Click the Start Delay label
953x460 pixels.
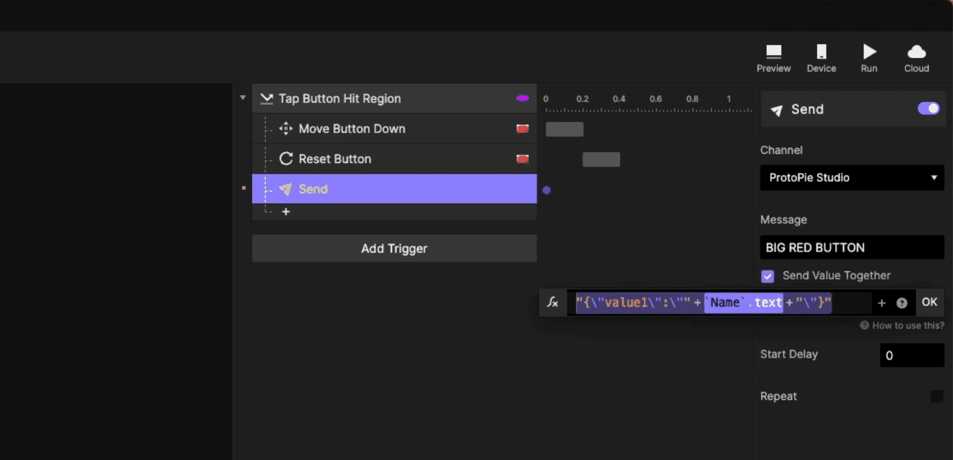pos(789,354)
